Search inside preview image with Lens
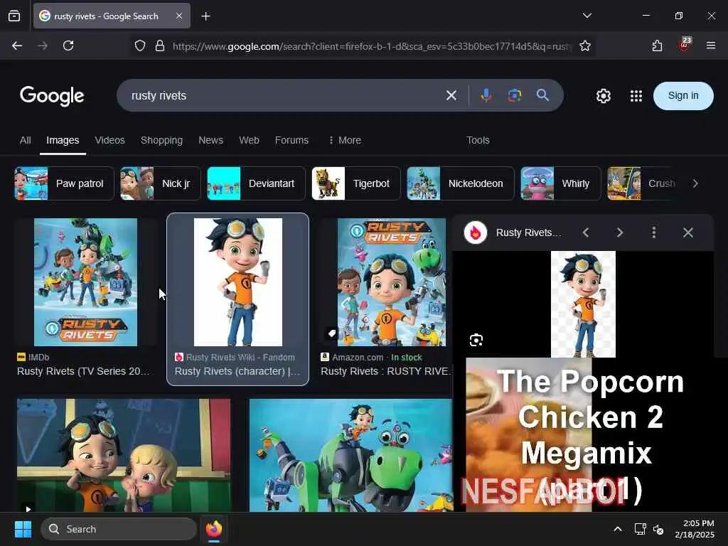 point(476,341)
